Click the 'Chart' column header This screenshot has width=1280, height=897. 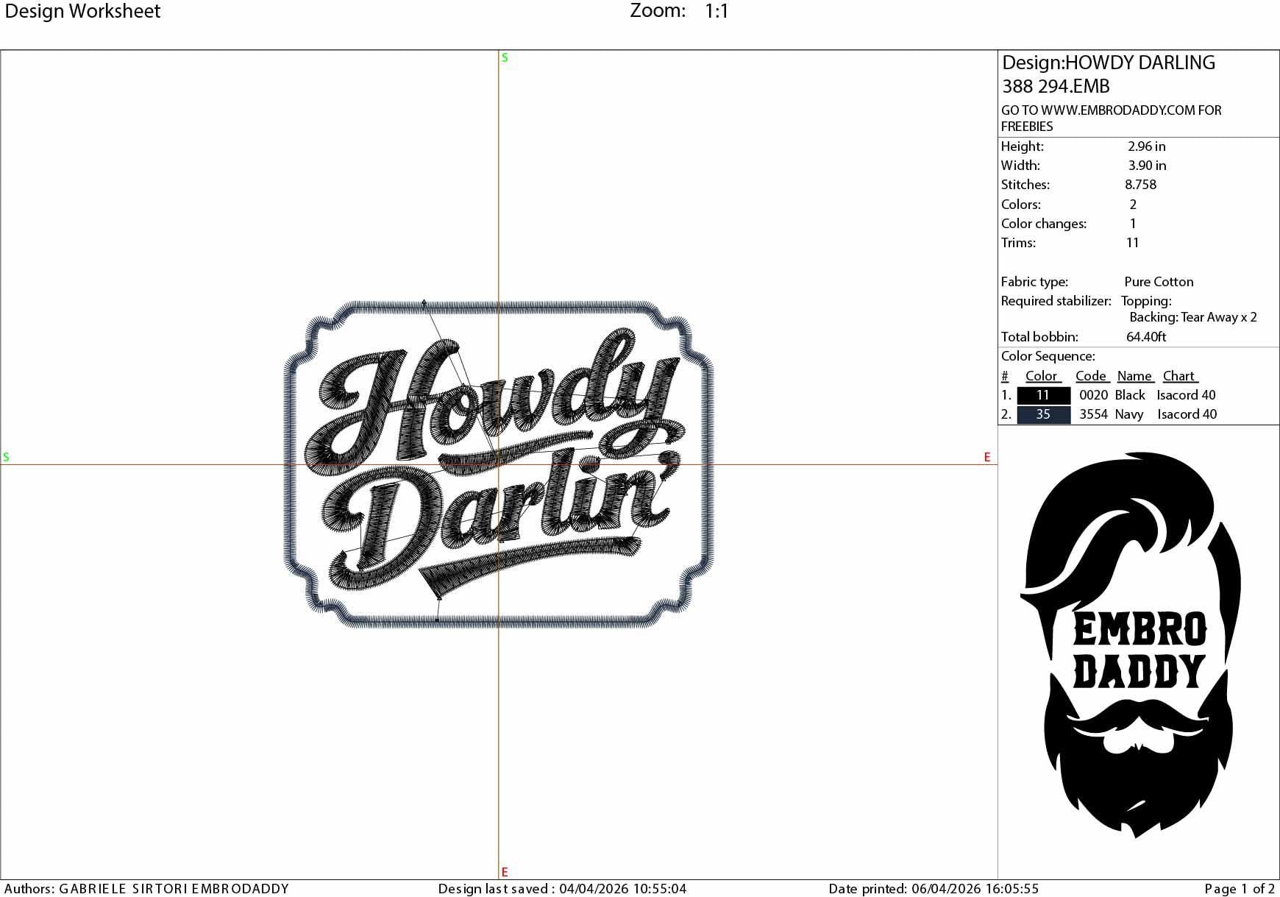[x=1180, y=376]
